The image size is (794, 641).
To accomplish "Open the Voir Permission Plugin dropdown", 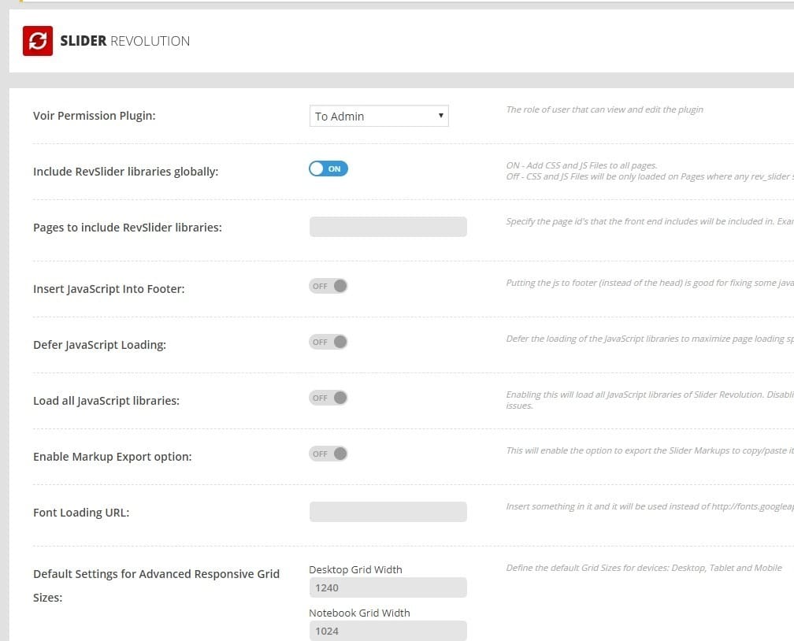I will point(379,117).
